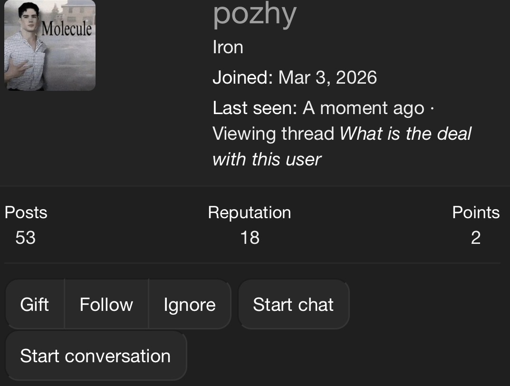Screen dimensions: 510x386
Task: Click the Start conversation button
Action: coord(96,356)
